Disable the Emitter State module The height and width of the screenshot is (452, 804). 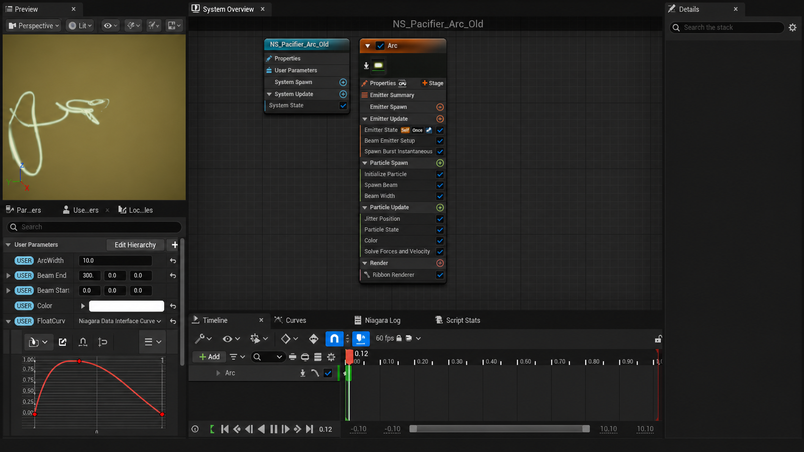440,130
